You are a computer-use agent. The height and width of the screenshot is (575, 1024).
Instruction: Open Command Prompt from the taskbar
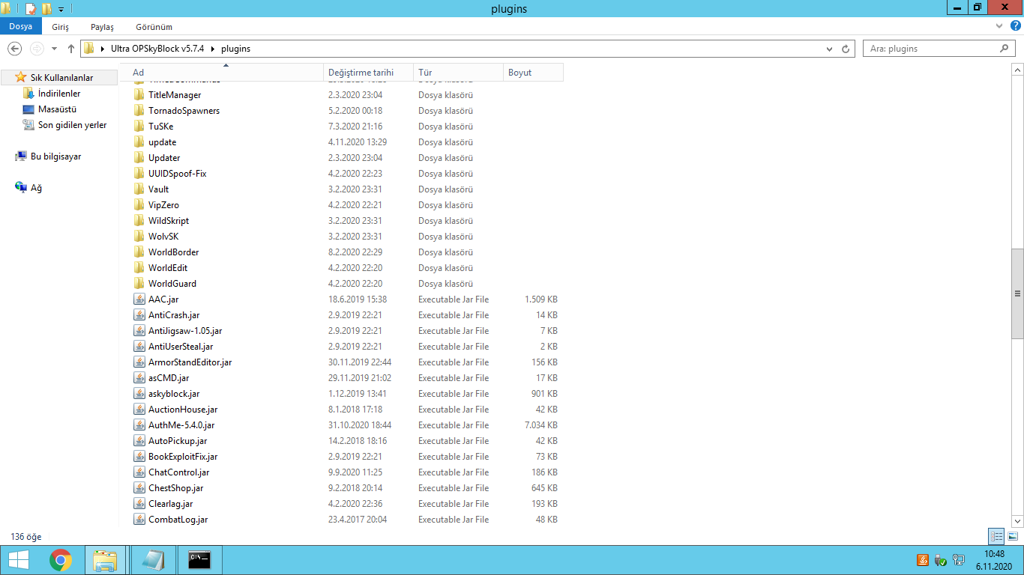199,560
